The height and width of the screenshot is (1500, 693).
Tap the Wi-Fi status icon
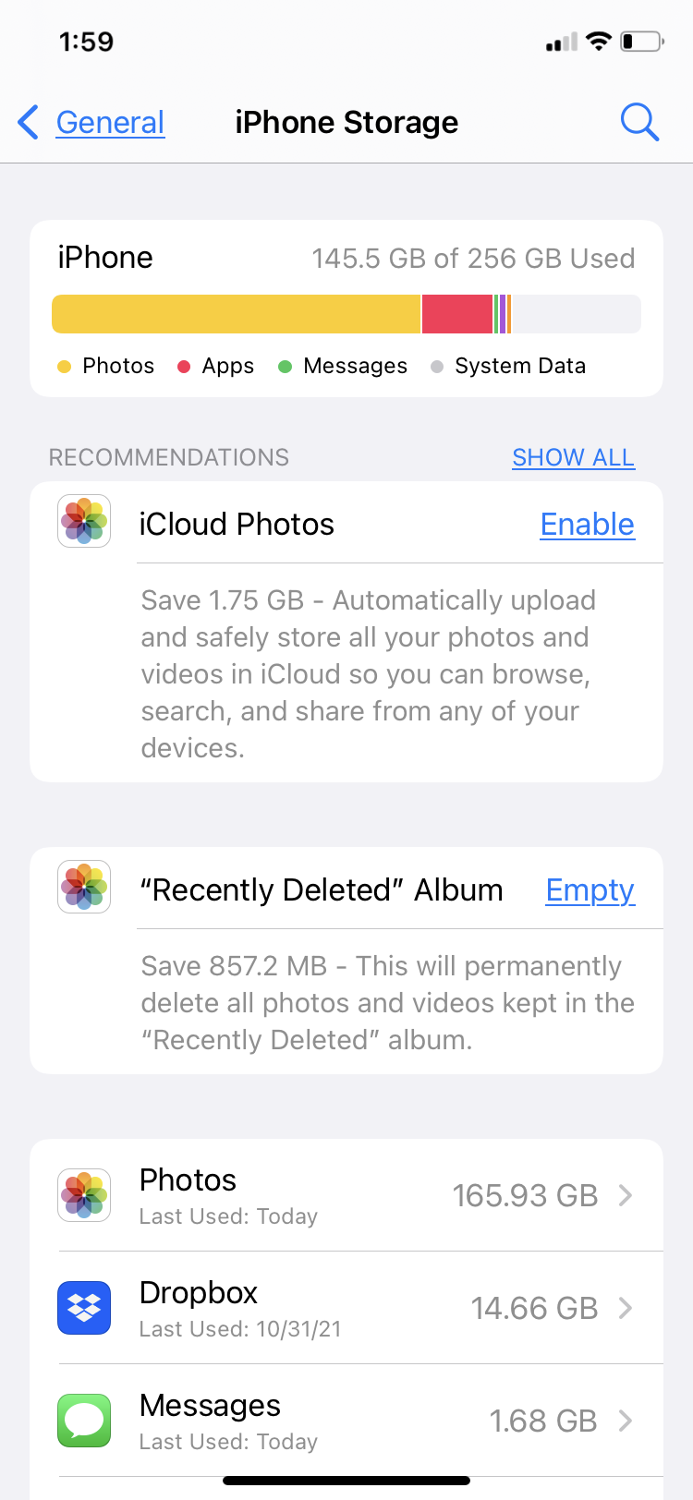599,42
